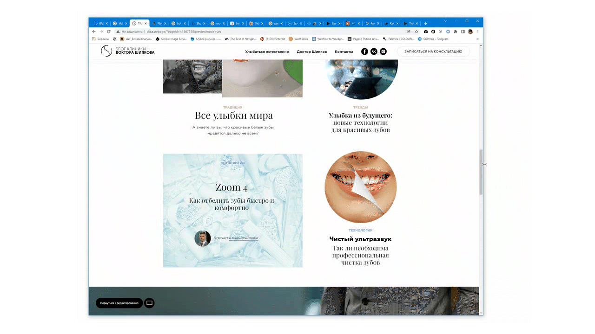595x334 pixels.
Task: Open the share page icon in address bar
Action: tap(409, 32)
